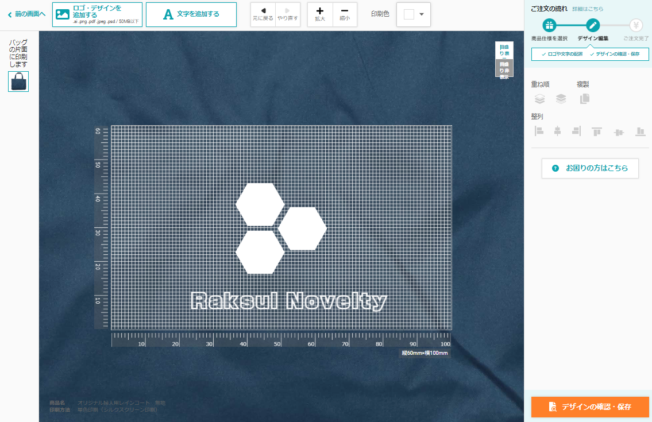Zoom out with the 縮小 minus button
The height and width of the screenshot is (422, 652).
tap(345, 14)
